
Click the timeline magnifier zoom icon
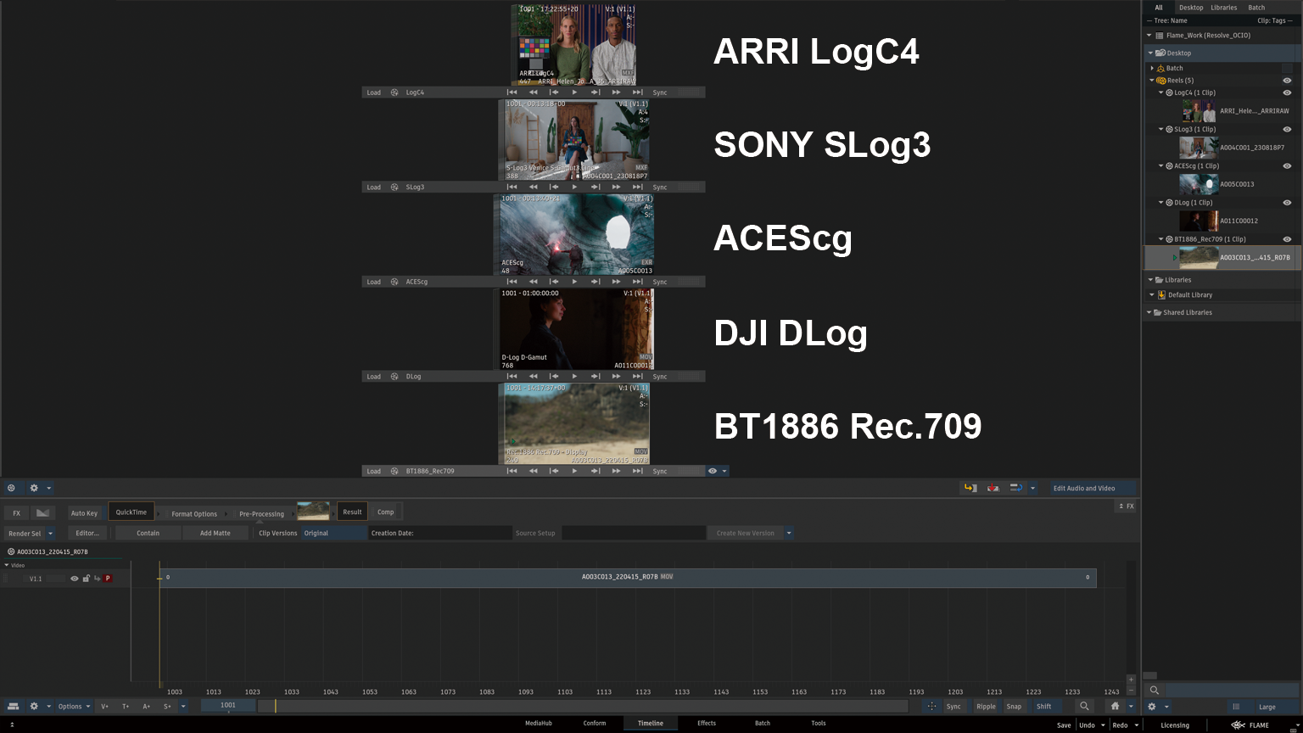click(x=1084, y=706)
